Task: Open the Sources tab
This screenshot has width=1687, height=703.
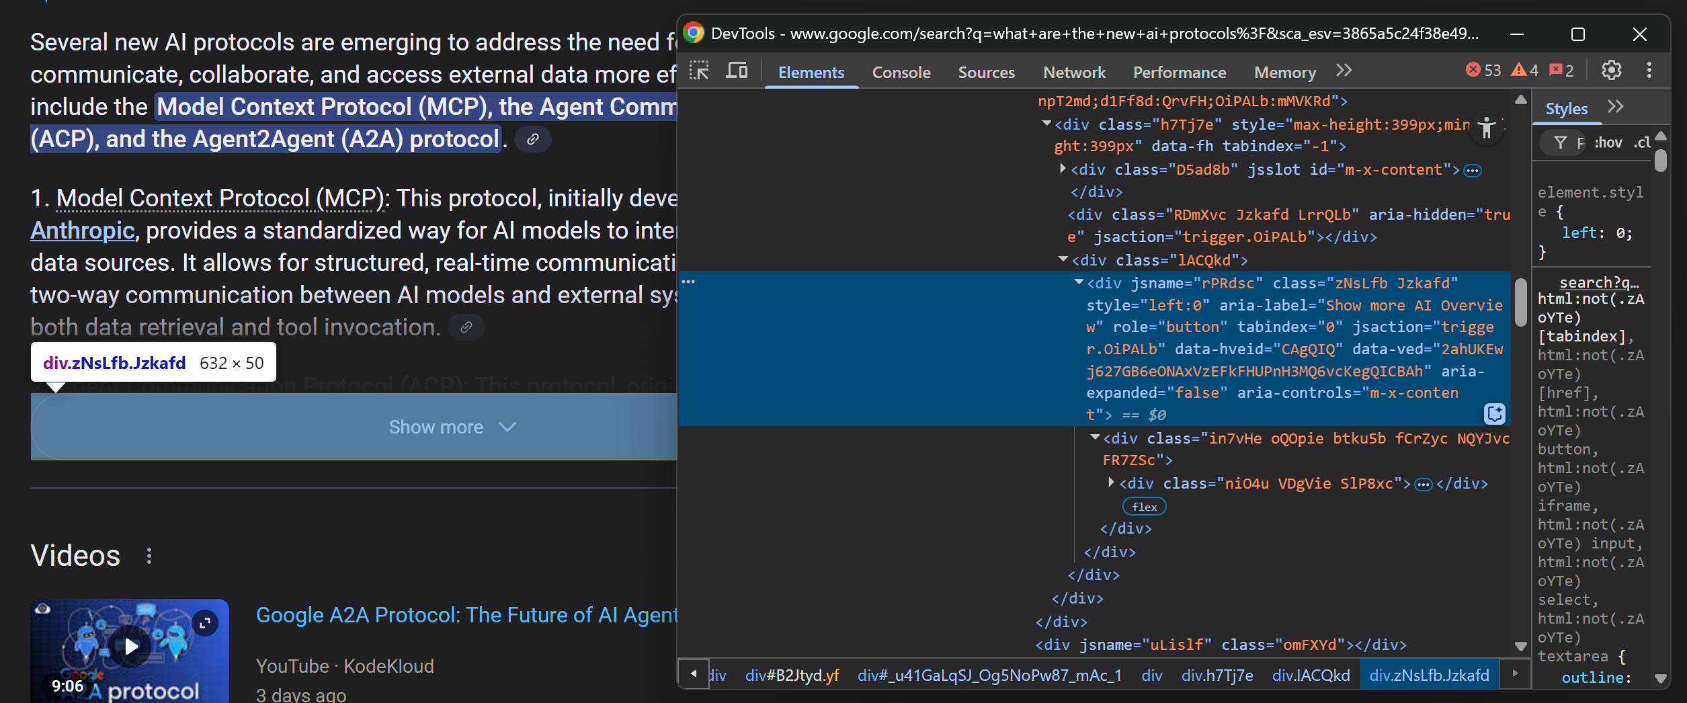Action: point(986,72)
